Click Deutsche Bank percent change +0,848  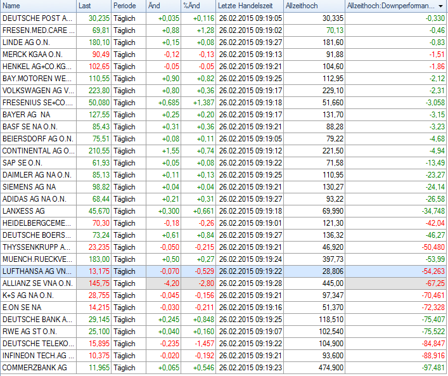203,319
